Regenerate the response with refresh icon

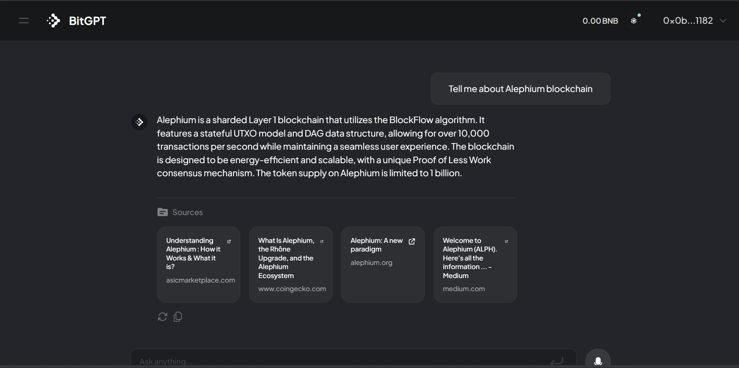162,317
